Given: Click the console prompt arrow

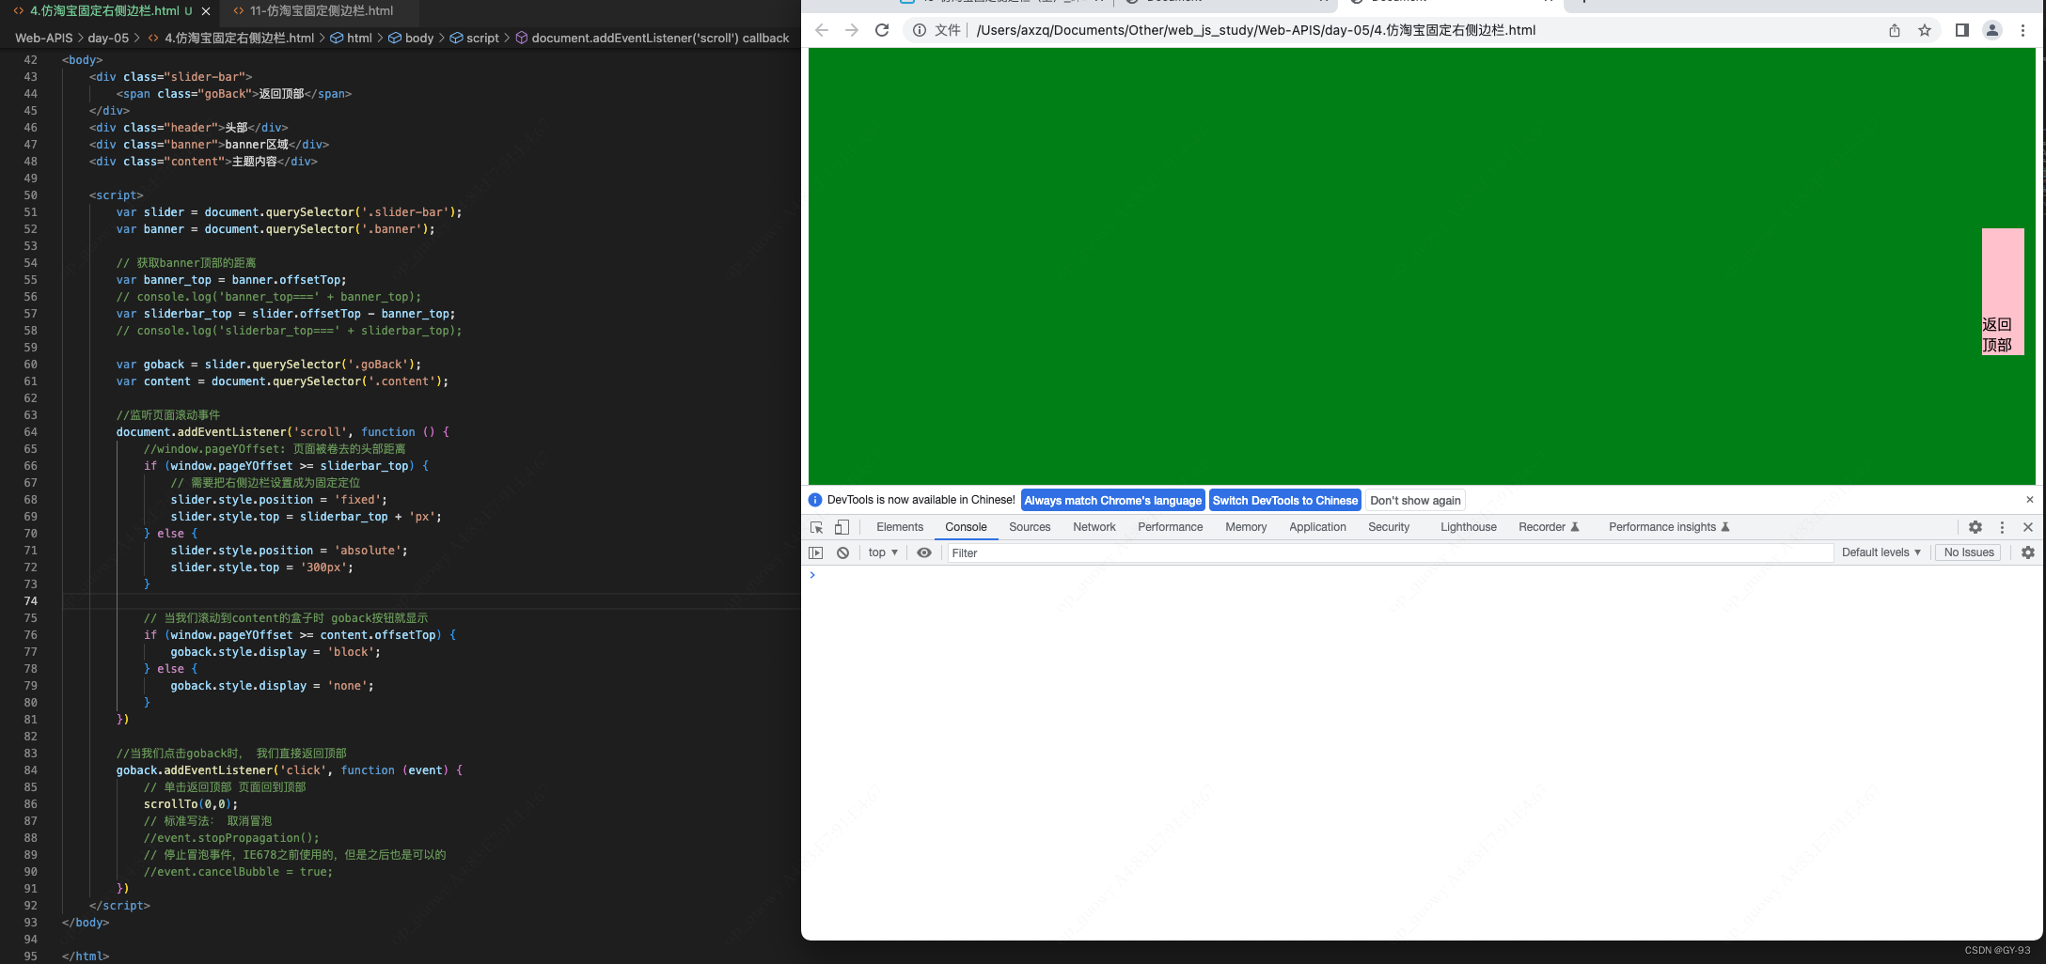Looking at the screenshot, I should (x=812, y=575).
